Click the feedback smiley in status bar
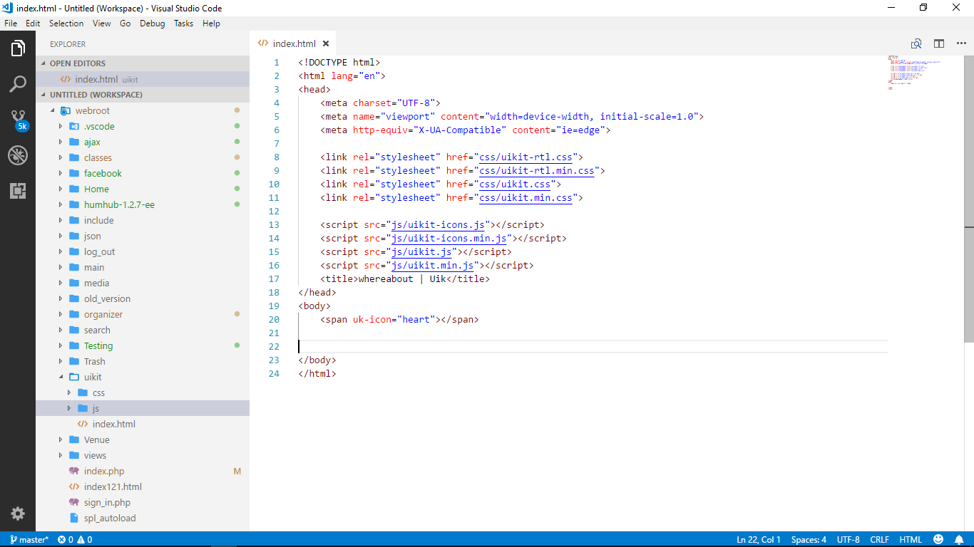This screenshot has height=547, width=974. 938,539
